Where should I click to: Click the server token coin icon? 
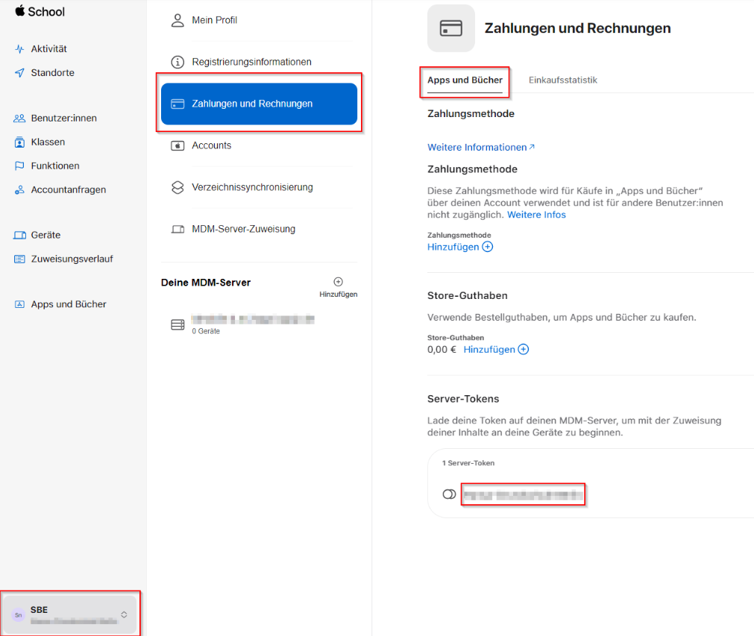click(449, 494)
